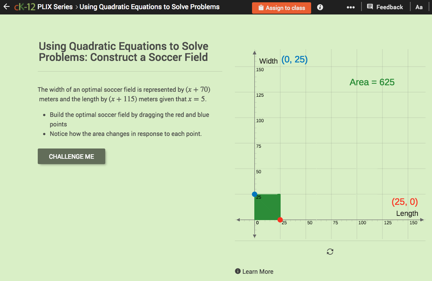432x281 pixels.
Task: Select the back arrow to leave the lesson
Action: point(6,6)
